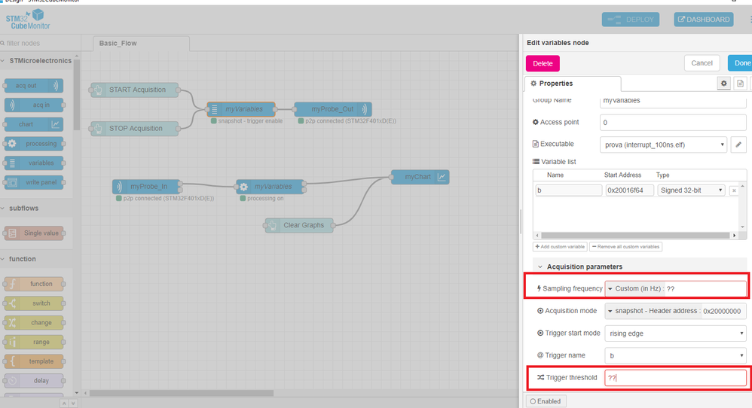Open the Trigger name dropdown
Viewport: 752px width, 408px height.
point(675,355)
